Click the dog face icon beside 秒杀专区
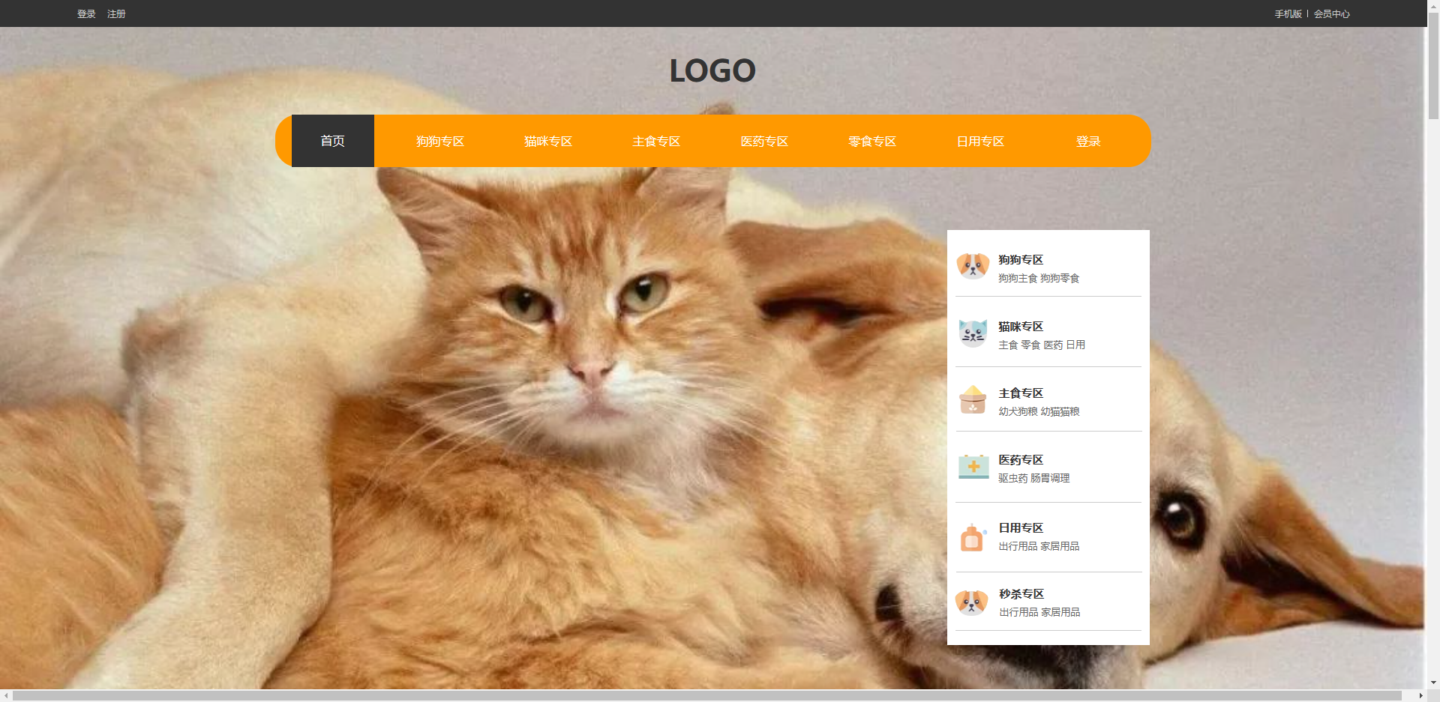Viewport: 1440px width, 702px height. 971,602
